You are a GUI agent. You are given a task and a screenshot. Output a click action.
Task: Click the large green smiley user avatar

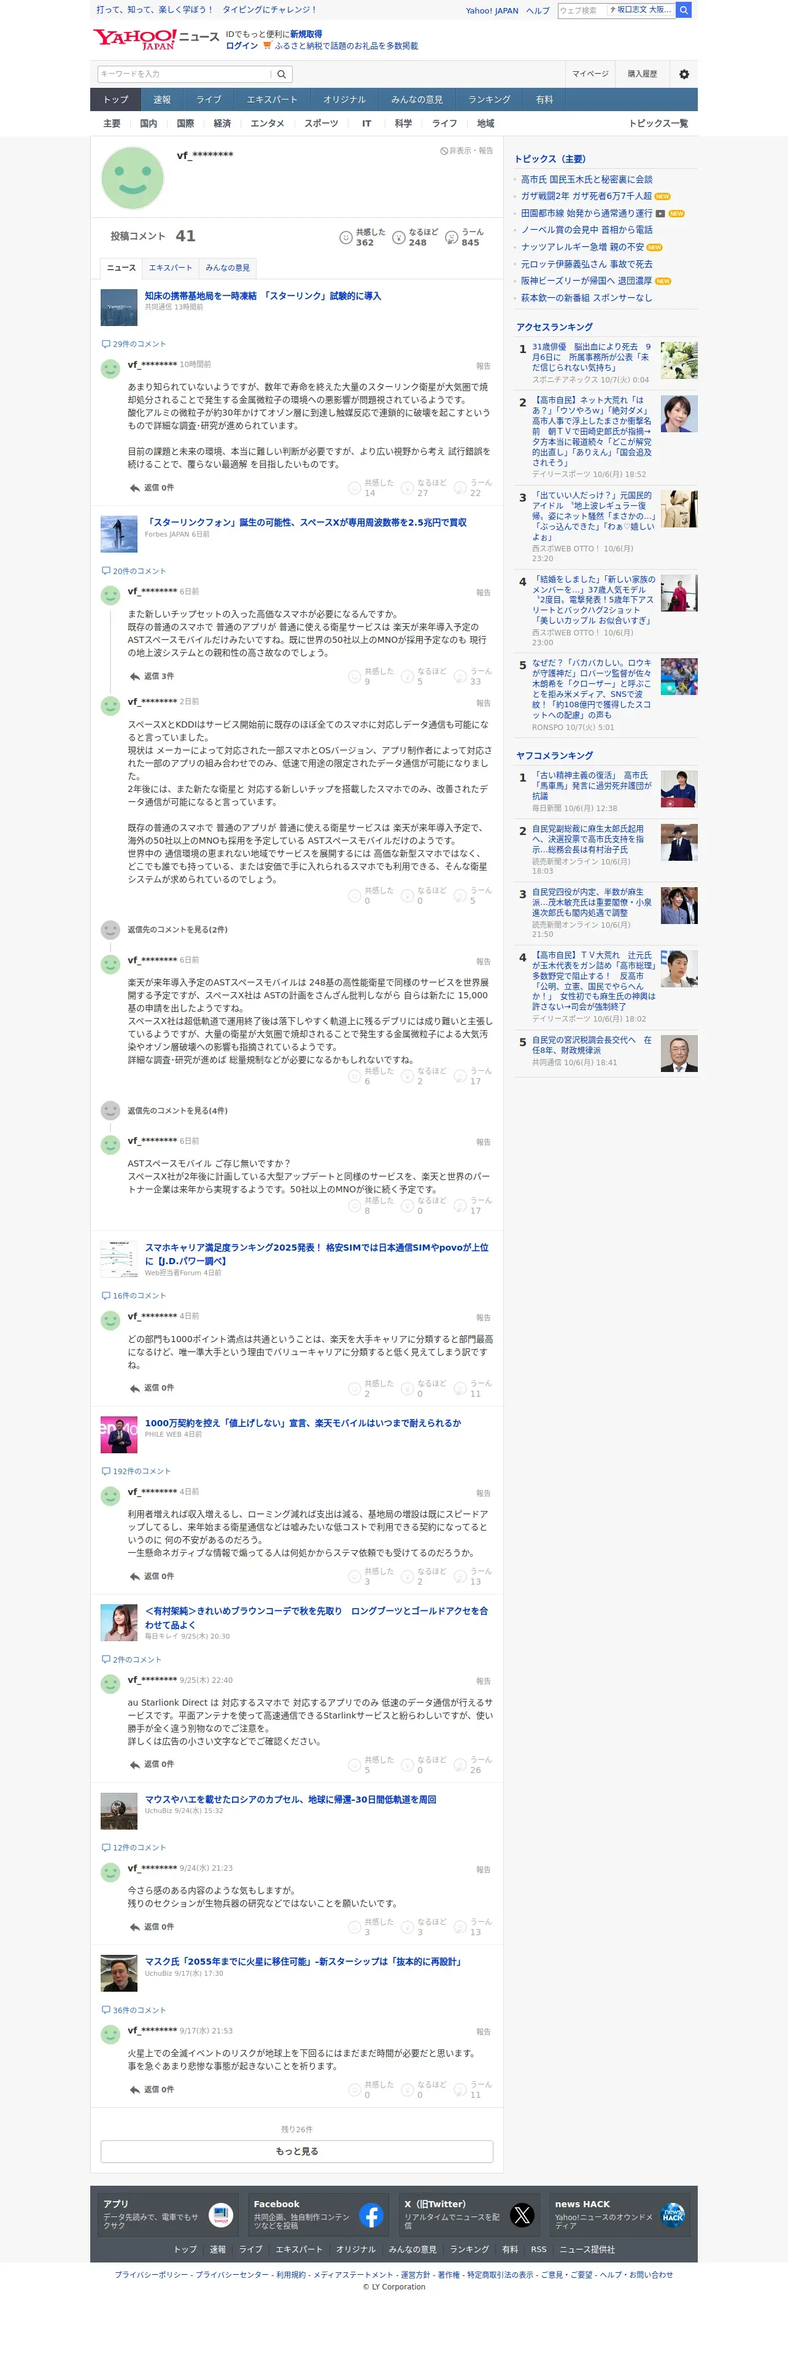coord(132,178)
